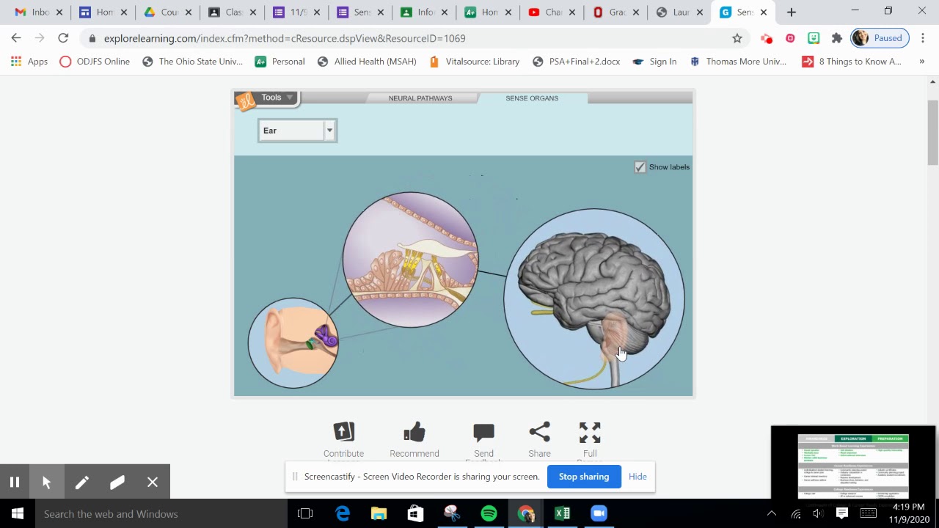The width and height of the screenshot is (939, 528).
Task: Open the Thomas More Univ bookmark
Action: [x=738, y=62]
